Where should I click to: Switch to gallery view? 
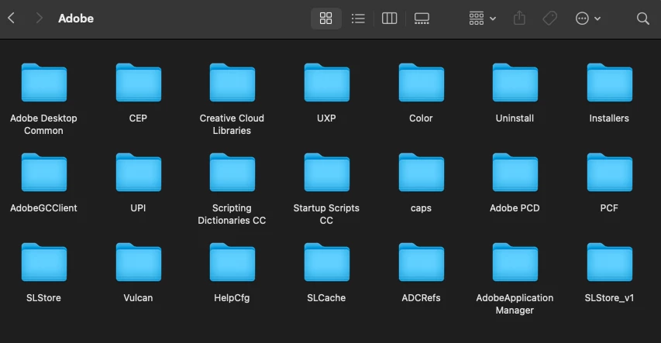click(422, 18)
